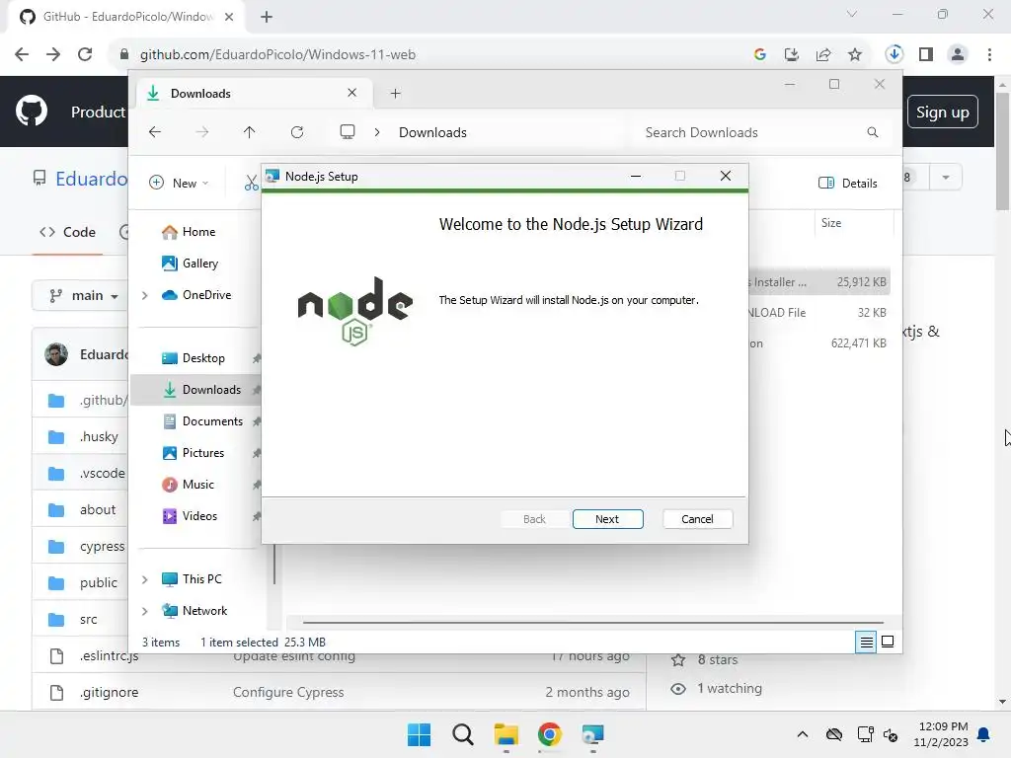This screenshot has width=1011, height=758.
Task: Click Next in Node.js Setup wizard
Action: pyautogui.click(x=607, y=519)
